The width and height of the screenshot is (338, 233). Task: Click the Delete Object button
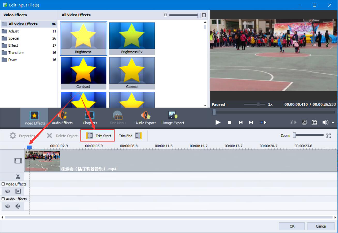click(x=62, y=136)
